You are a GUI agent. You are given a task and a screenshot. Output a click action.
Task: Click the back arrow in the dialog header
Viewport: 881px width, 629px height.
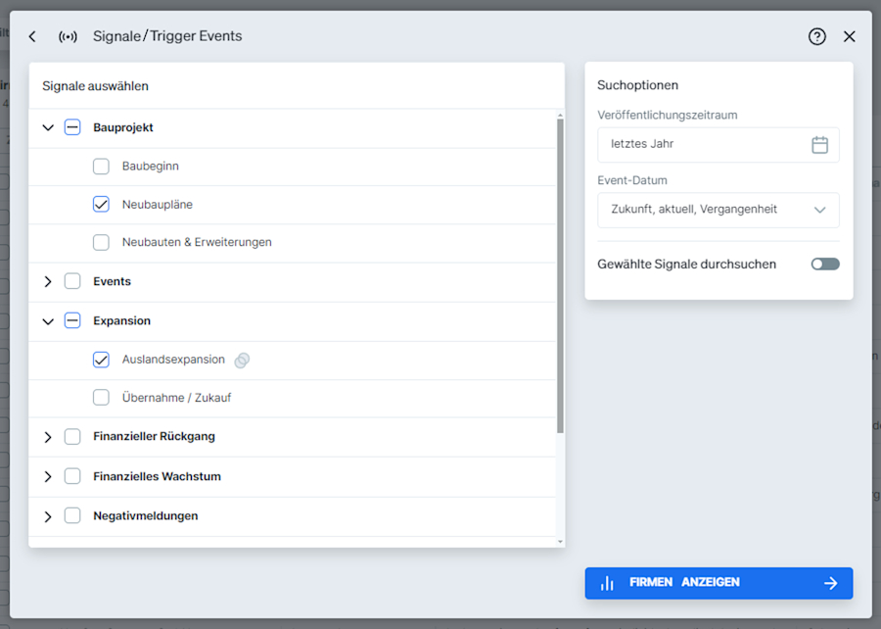coord(31,36)
